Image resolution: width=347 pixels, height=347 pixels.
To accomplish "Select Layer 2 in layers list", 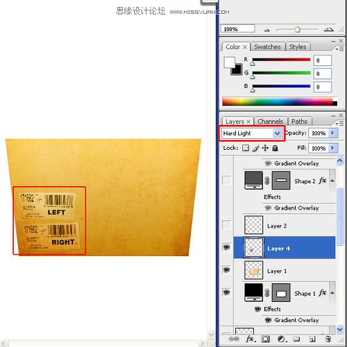I will tap(285, 226).
